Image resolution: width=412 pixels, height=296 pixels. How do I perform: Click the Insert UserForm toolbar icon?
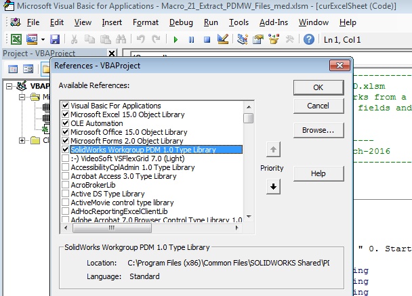(x=32, y=40)
